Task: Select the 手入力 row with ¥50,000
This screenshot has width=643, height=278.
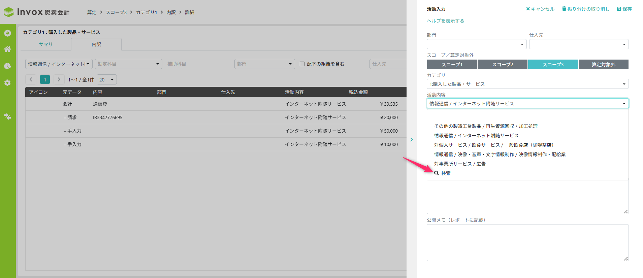Action: pos(216,131)
